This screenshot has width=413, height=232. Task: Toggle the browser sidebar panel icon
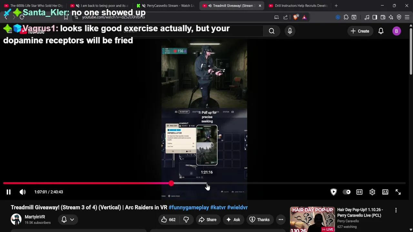point(375,17)
